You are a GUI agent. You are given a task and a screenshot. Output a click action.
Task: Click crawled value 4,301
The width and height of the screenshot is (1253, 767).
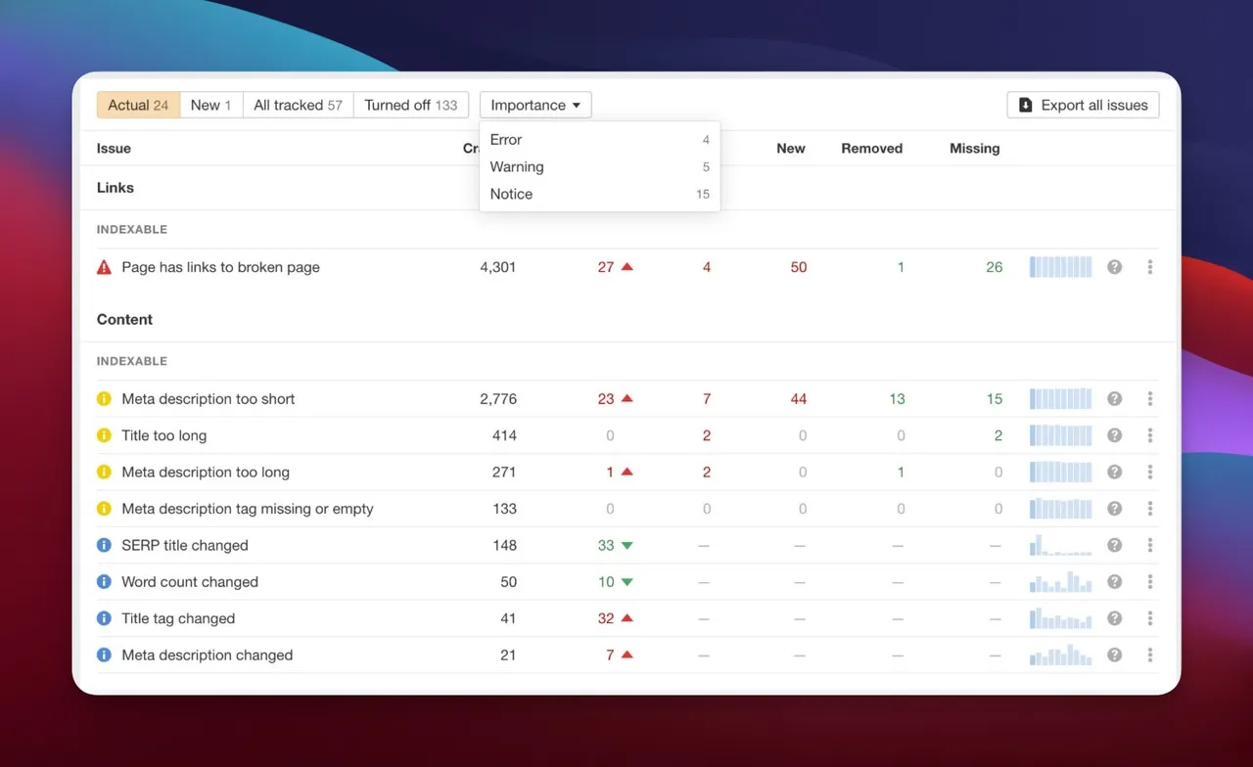(498, 267)
